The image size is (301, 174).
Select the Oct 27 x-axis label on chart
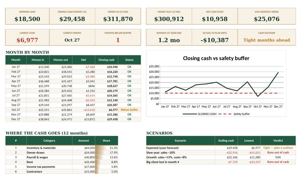click(x=258, y=107)
